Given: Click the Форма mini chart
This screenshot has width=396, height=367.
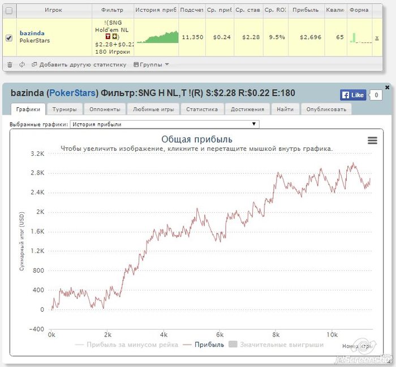Looking at the screenshot, I should 361,38.
